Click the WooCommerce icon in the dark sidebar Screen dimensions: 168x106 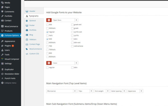point(2,26)
